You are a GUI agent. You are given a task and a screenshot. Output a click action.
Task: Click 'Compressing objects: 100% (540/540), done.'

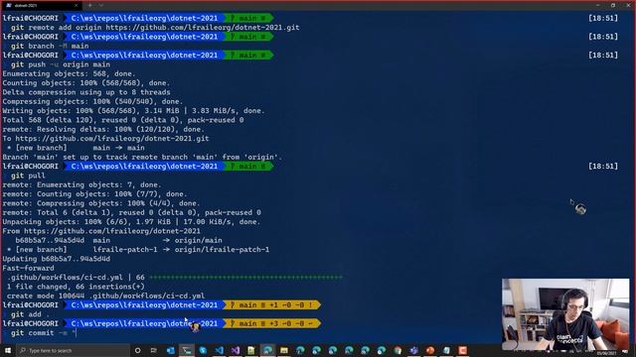(x=92, y=101)
